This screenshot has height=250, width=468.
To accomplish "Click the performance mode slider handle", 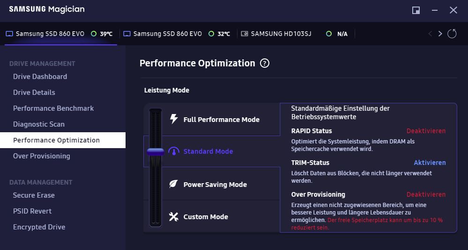I will (x=156, y=152).
